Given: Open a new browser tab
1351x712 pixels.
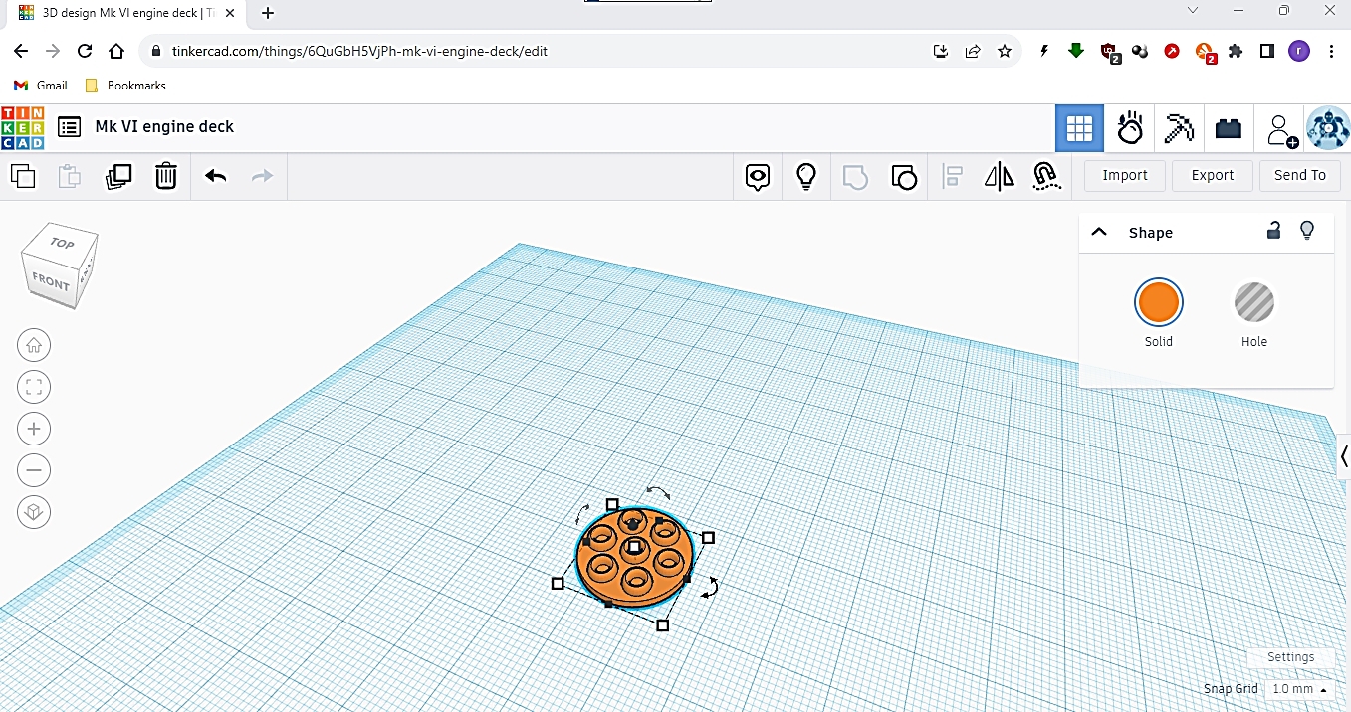Looking at the screenshot, I should point(268,13).
